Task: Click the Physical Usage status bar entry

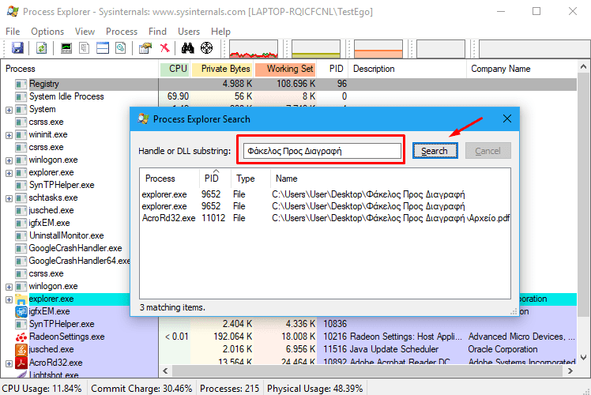Action: click(x=315, y=389)
